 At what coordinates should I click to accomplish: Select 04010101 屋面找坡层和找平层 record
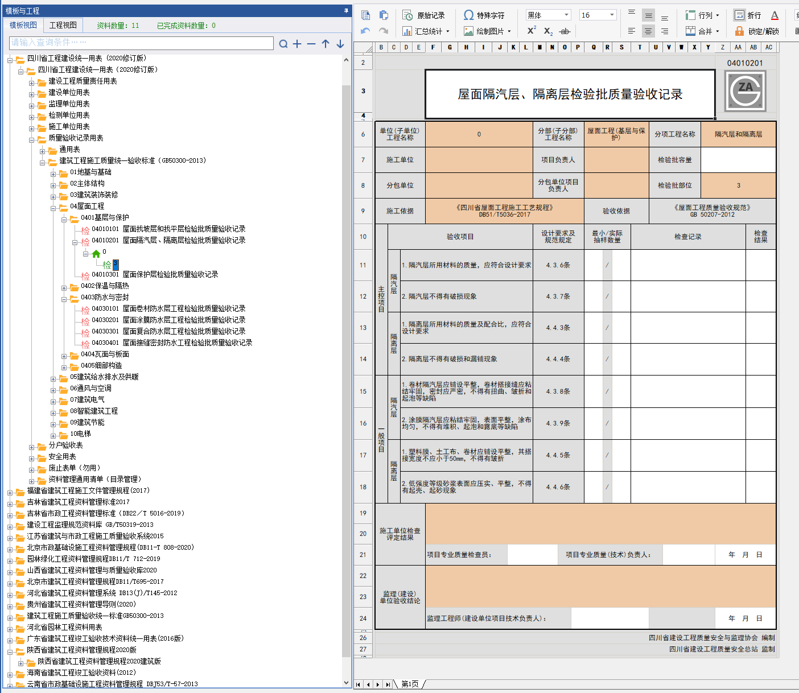[x=168, y=229]
